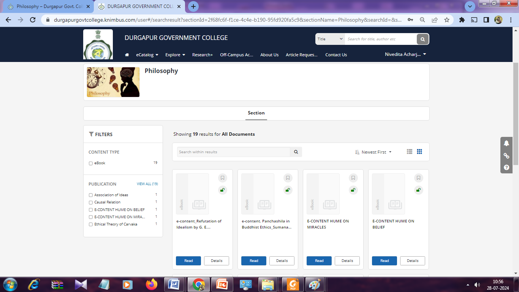Click the search within results magnifier icon
The image size is (519, 292).
coord(296,152)
